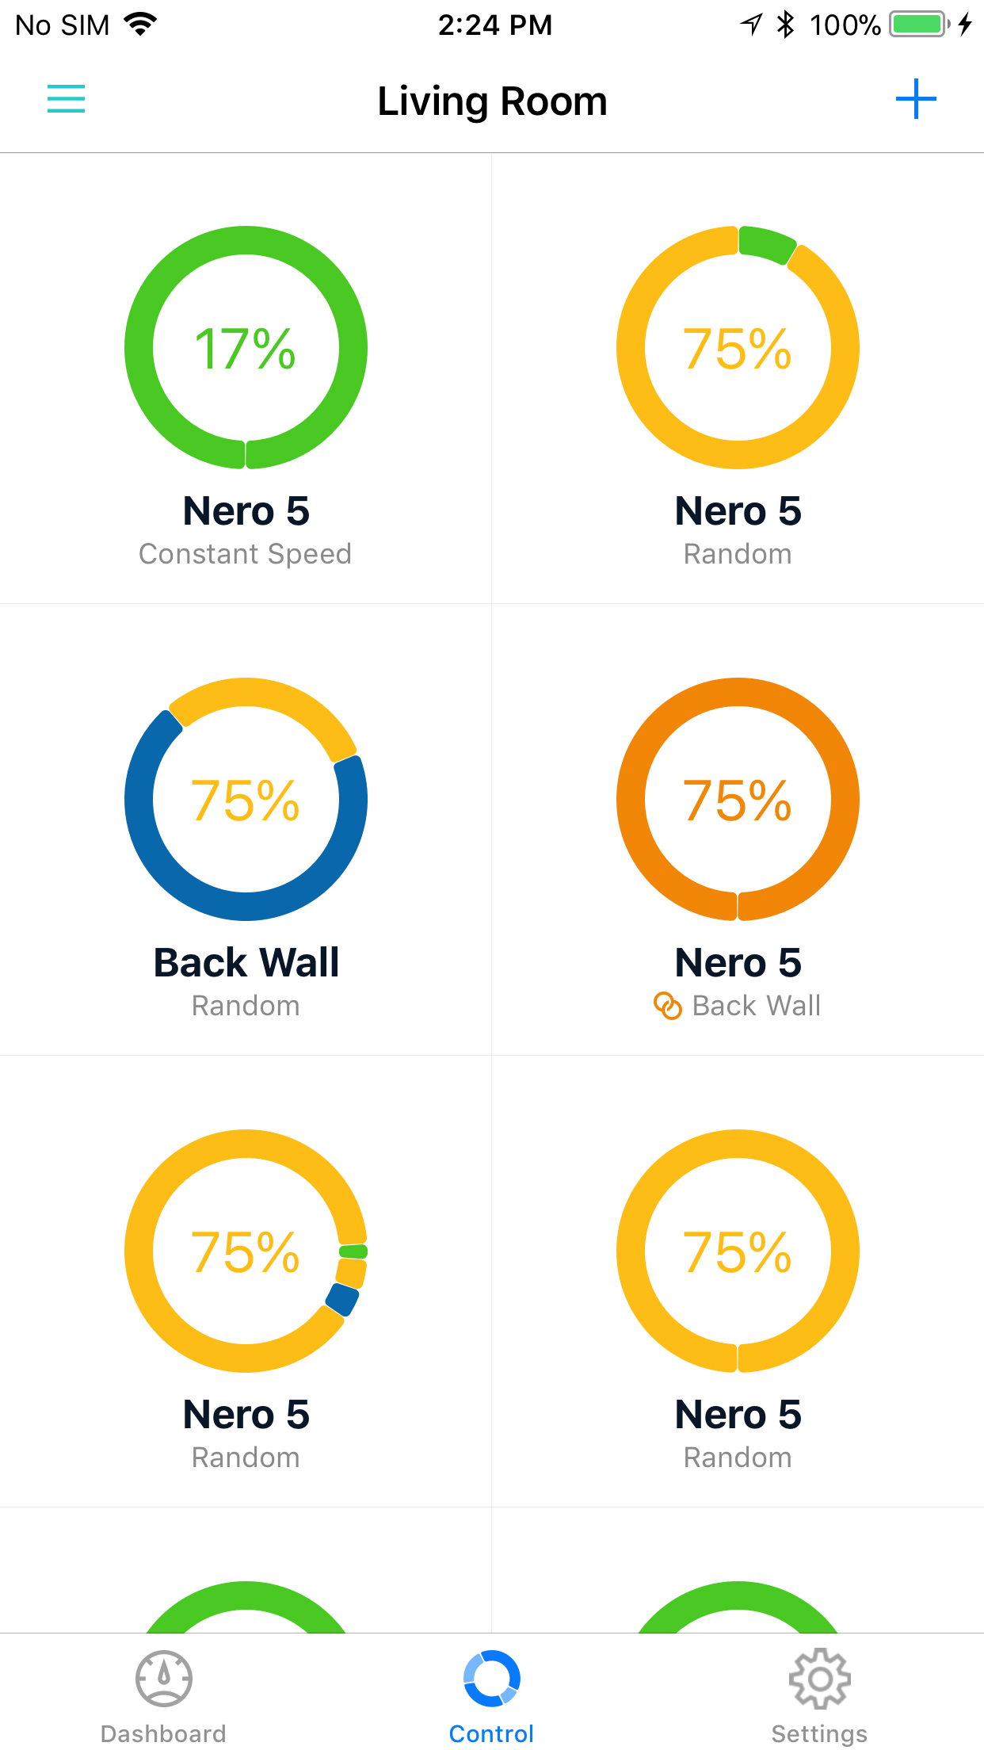Select the green 17% speed ring
This screenshot has width=984, height=1750.
click(246, 347)
